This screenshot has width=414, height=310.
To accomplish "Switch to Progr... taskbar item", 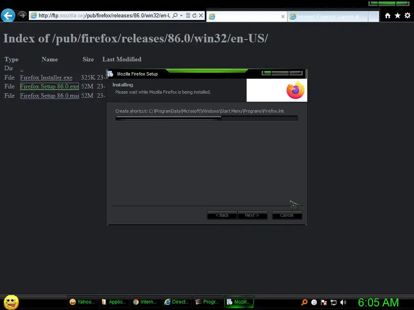I will tap(208, 302).
